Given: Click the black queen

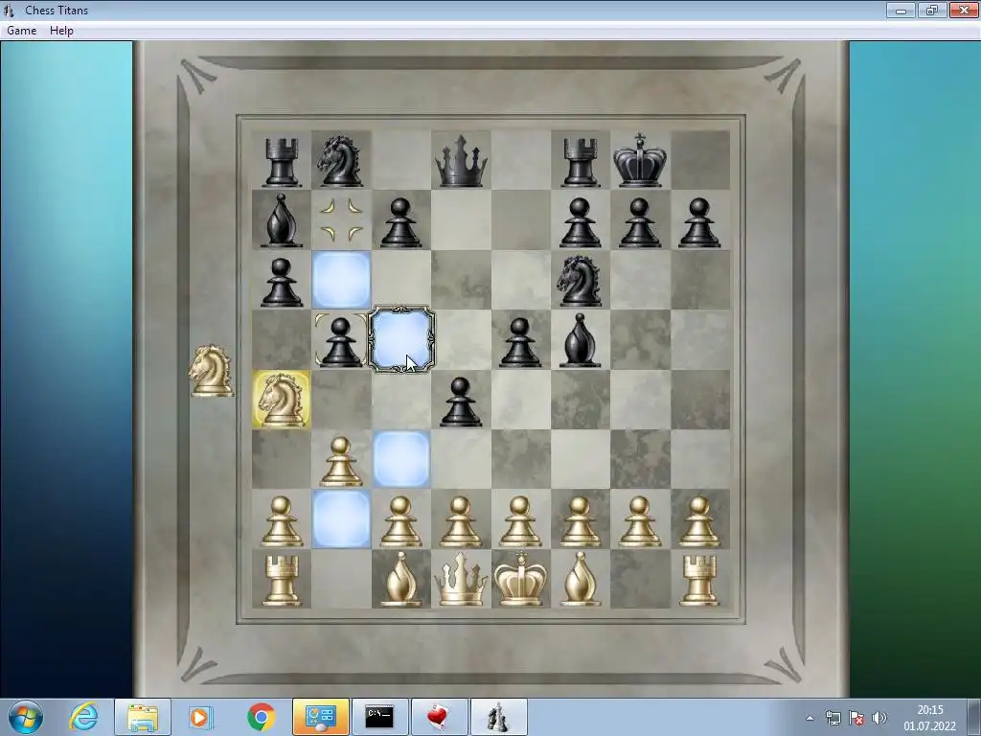Looking at the screenshot, I should coord(461,161).
